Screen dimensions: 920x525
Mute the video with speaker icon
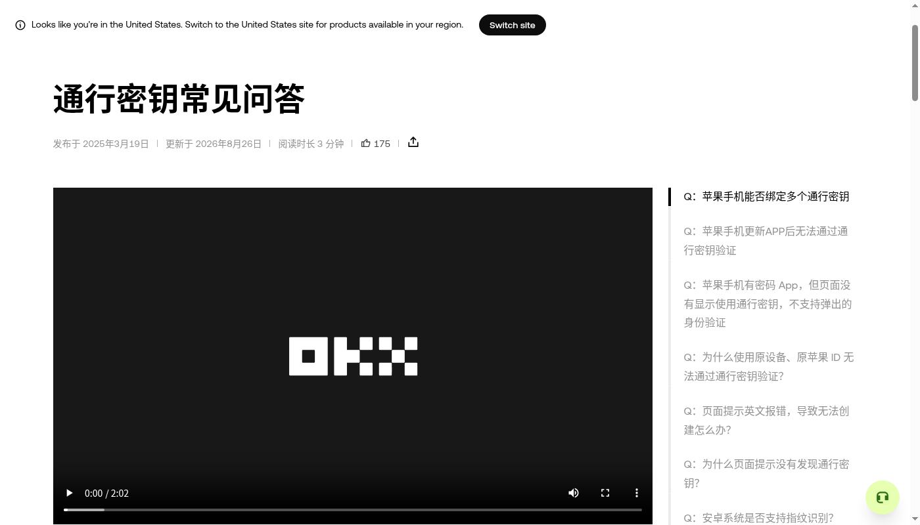click(x=574, y=493)
